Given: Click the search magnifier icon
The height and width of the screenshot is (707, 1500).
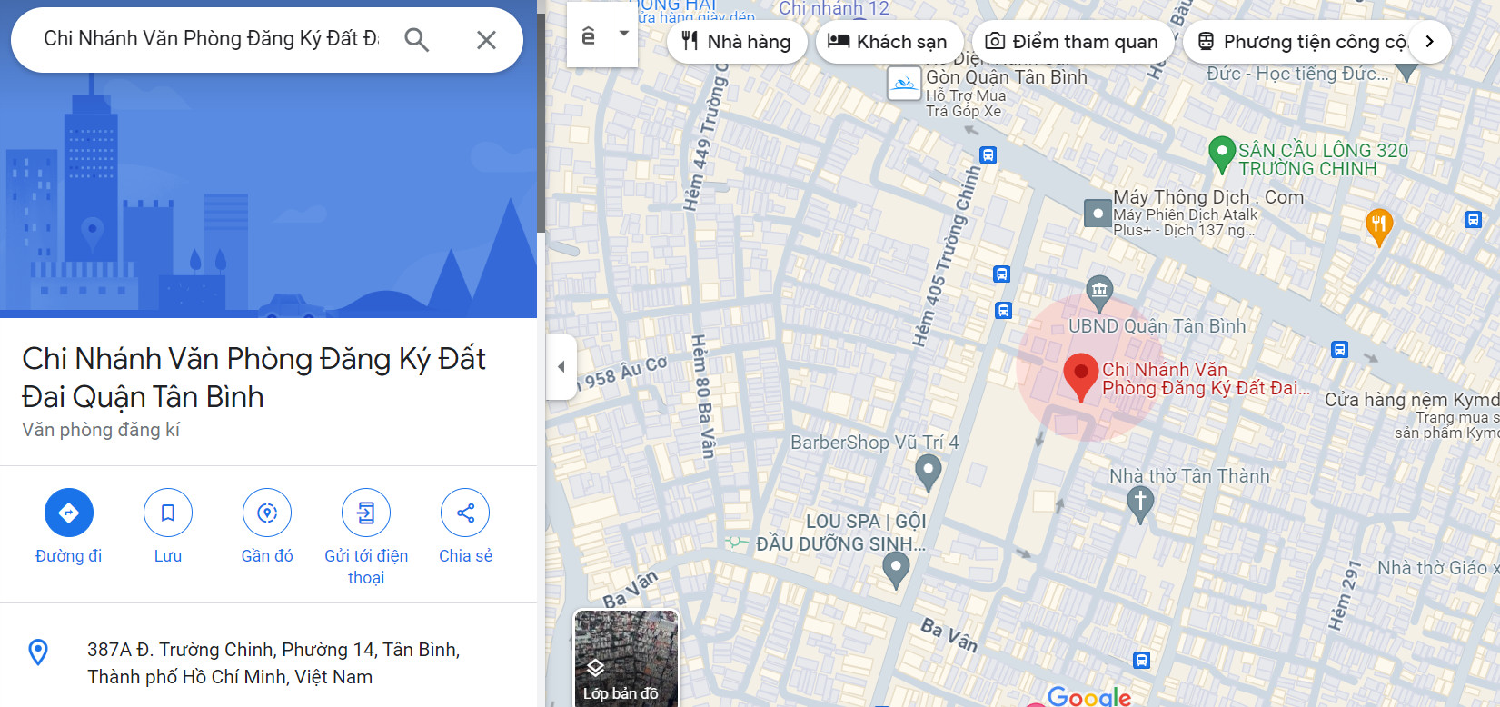Looking at the screenshot, I should pyautogui.click(x=416, y=39).
